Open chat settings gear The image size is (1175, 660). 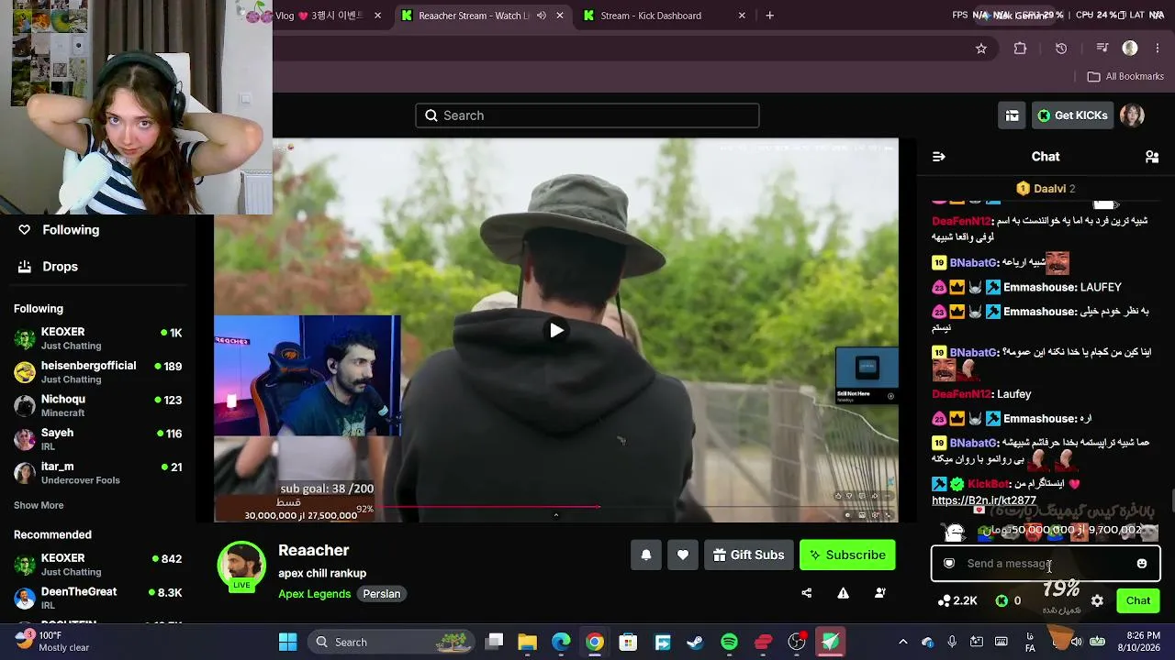[x=1097, y=601]
